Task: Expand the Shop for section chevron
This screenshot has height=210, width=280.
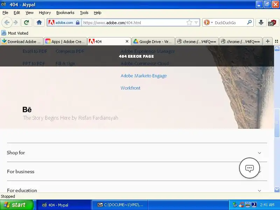Action: pyautogui.click(x=259, y=153)
